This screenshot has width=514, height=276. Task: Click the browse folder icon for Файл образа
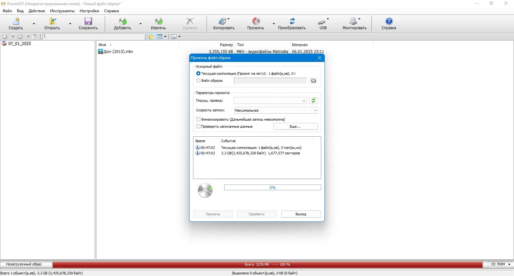(x=314, y=81)
